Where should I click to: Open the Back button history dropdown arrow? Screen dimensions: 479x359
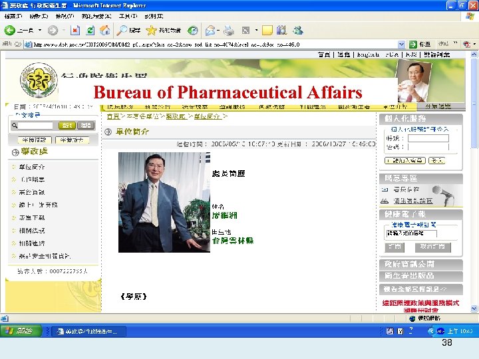click(40, 30)
